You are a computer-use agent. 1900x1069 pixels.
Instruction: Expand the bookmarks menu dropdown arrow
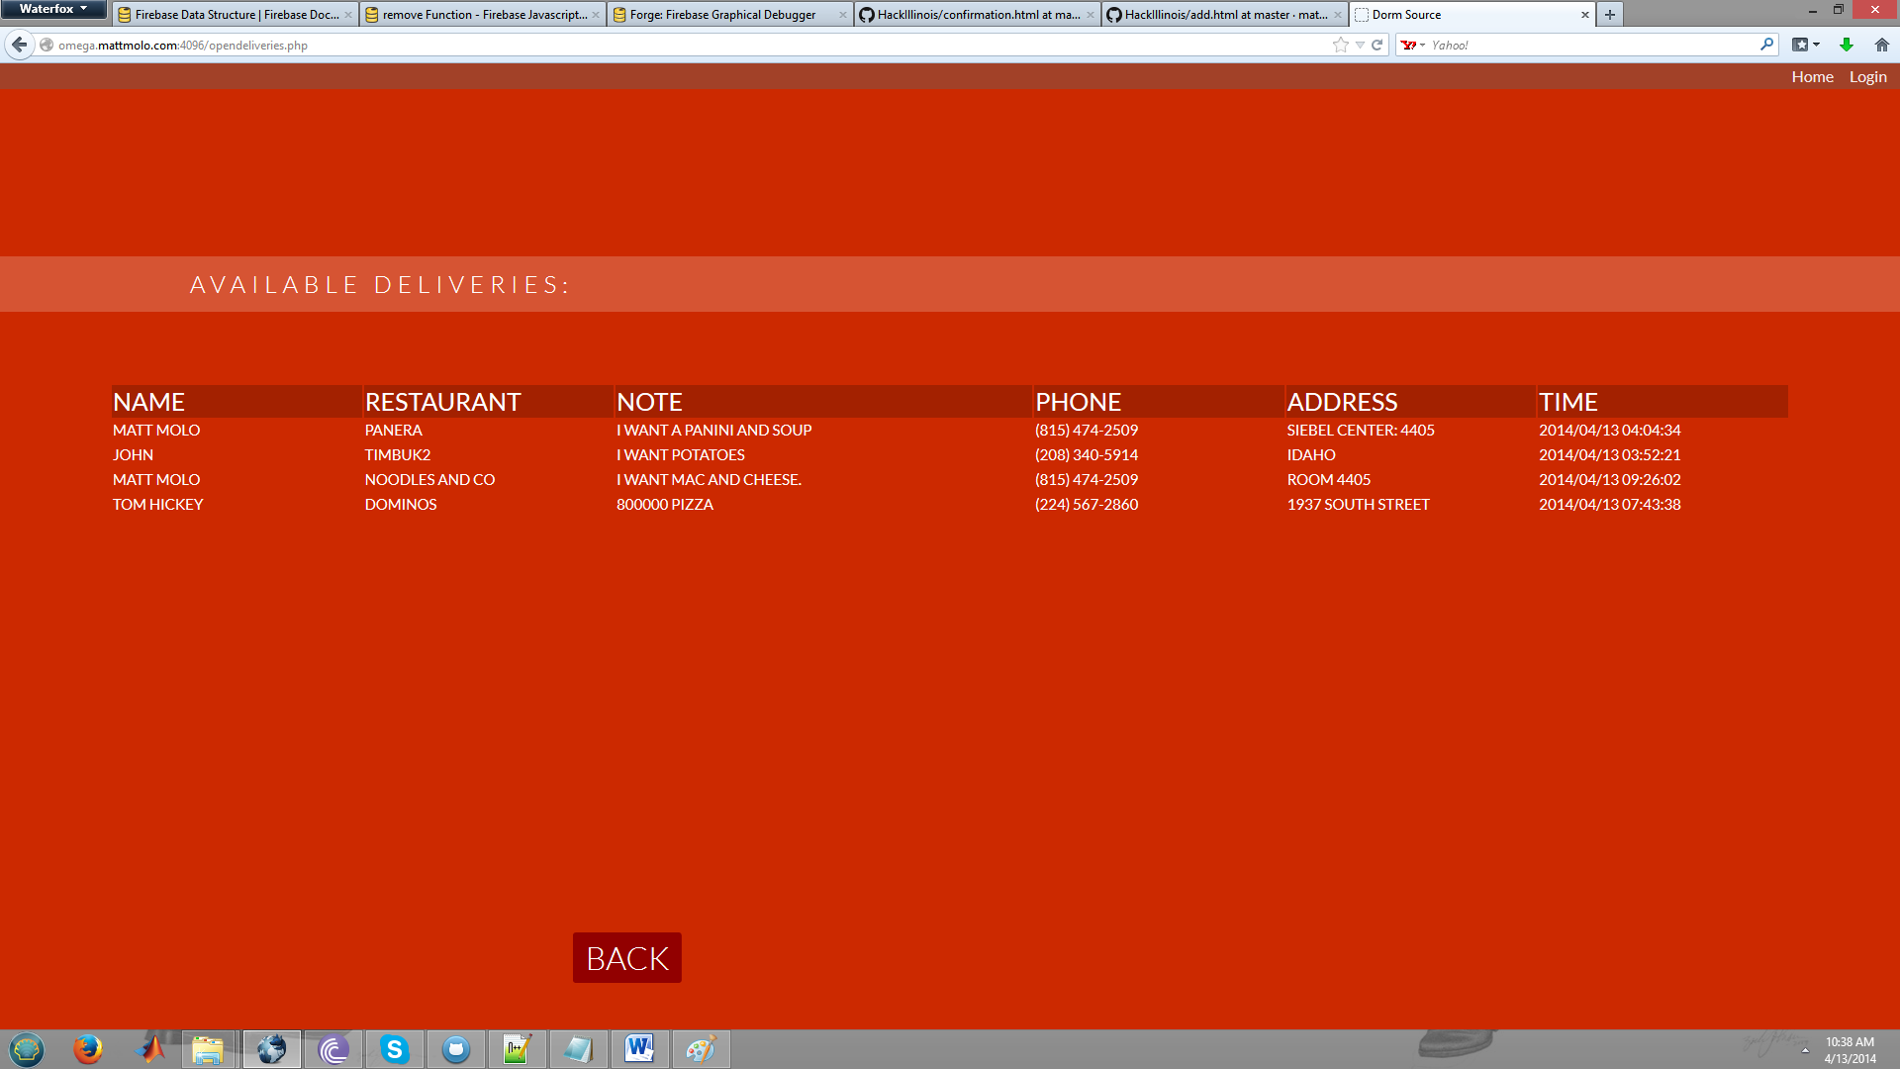[x=1815, y=45]
